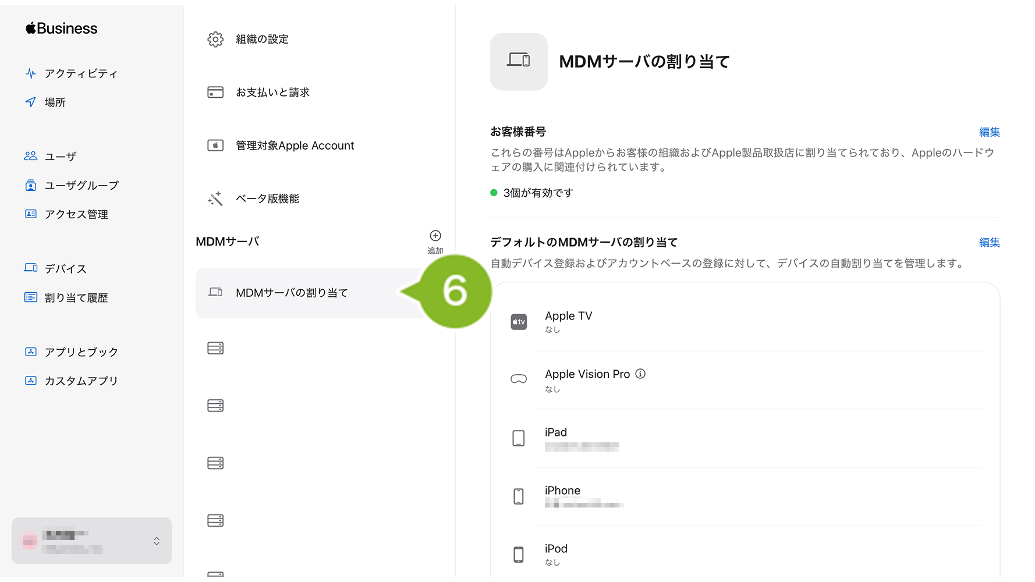
Task: Edit お客様番号 with 編集 link
Action: point(989,132)
